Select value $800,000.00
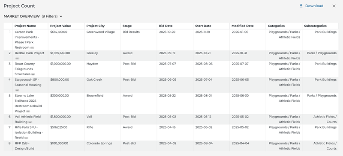343x156 pixels. 60,79
